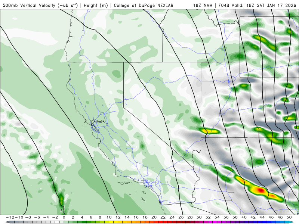299x224 pixels.
Task: Pick the yellow colorbar segment below '12'
Action: coord(120,222)
